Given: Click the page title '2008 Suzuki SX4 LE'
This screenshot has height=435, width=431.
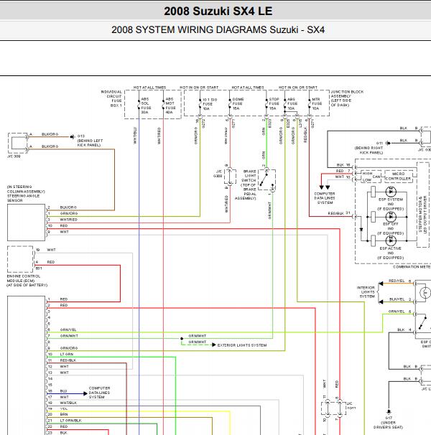Looking at the screenshot, I should click(218, 11).
